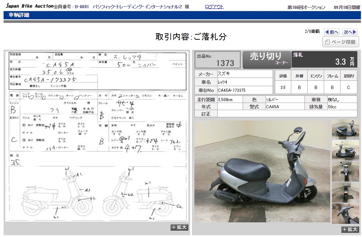Go to previous vehicle with 前へ button
This screenshot has height=237, width=362.
[332, 32]
